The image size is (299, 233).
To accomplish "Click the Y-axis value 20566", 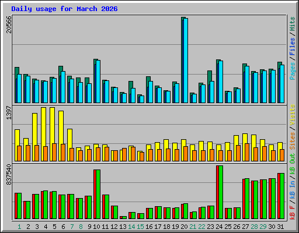I will (9, 24).
